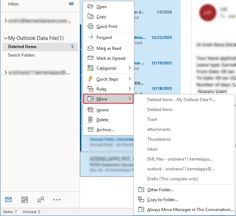236x216 pixels.
Task: Expand the Rules submenu arrow
Action: [x=130, y=89]
